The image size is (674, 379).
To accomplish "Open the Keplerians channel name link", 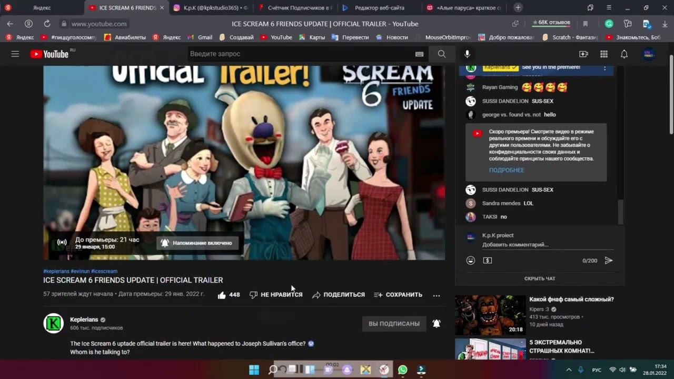I will pyautogui.click(x=84, y=320).
